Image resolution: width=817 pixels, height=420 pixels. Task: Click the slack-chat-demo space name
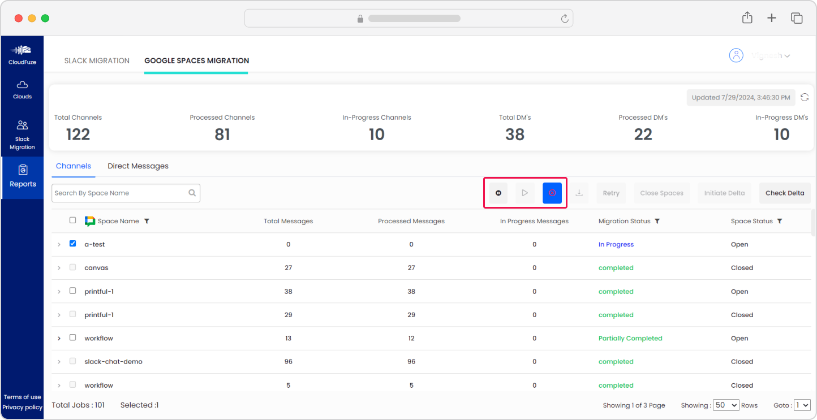point(113,362)
